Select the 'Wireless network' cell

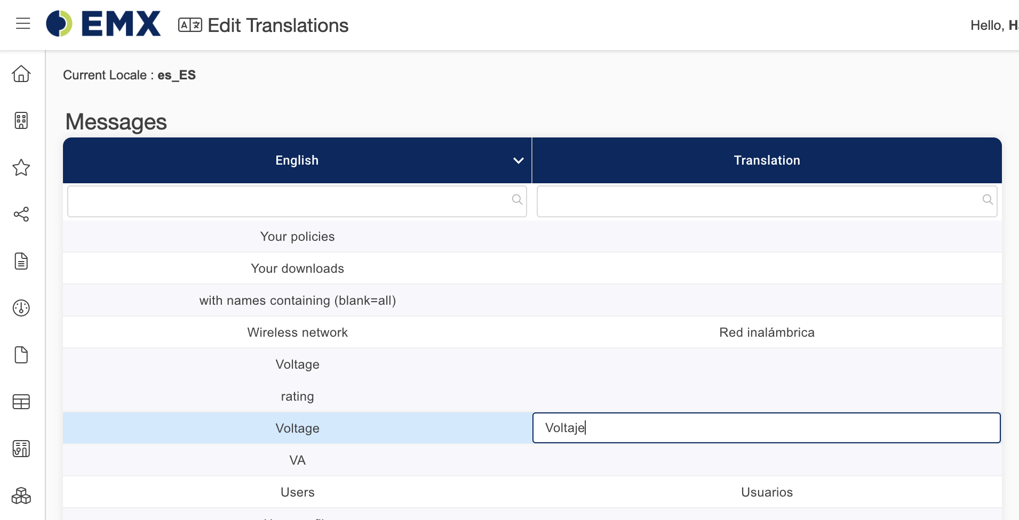[298, 332]
